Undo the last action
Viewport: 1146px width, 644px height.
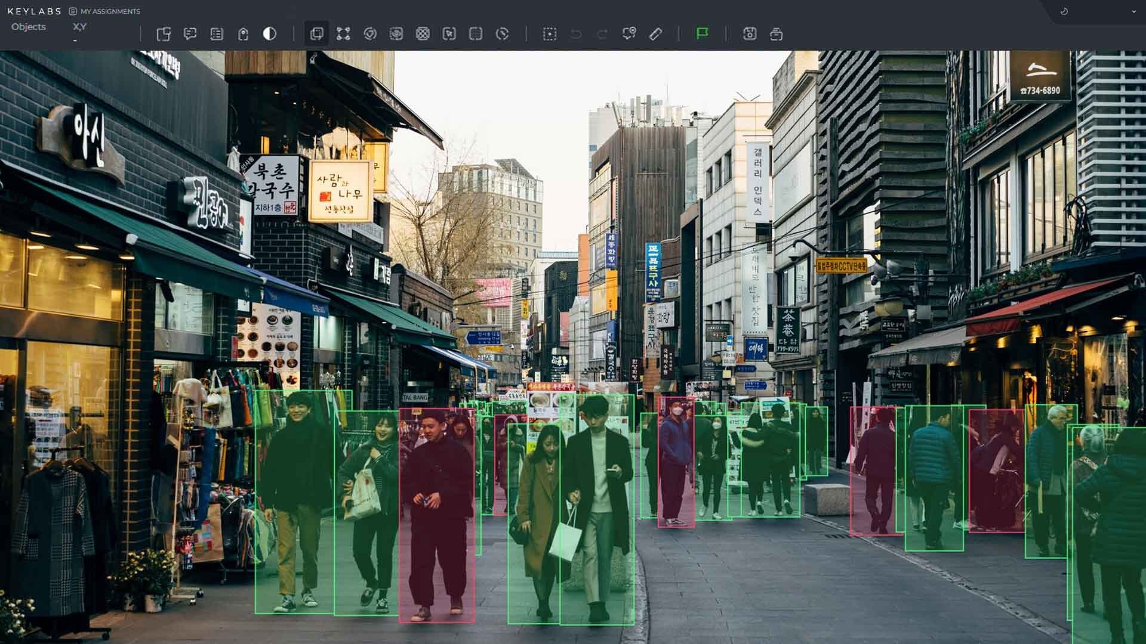click(576, 34)
